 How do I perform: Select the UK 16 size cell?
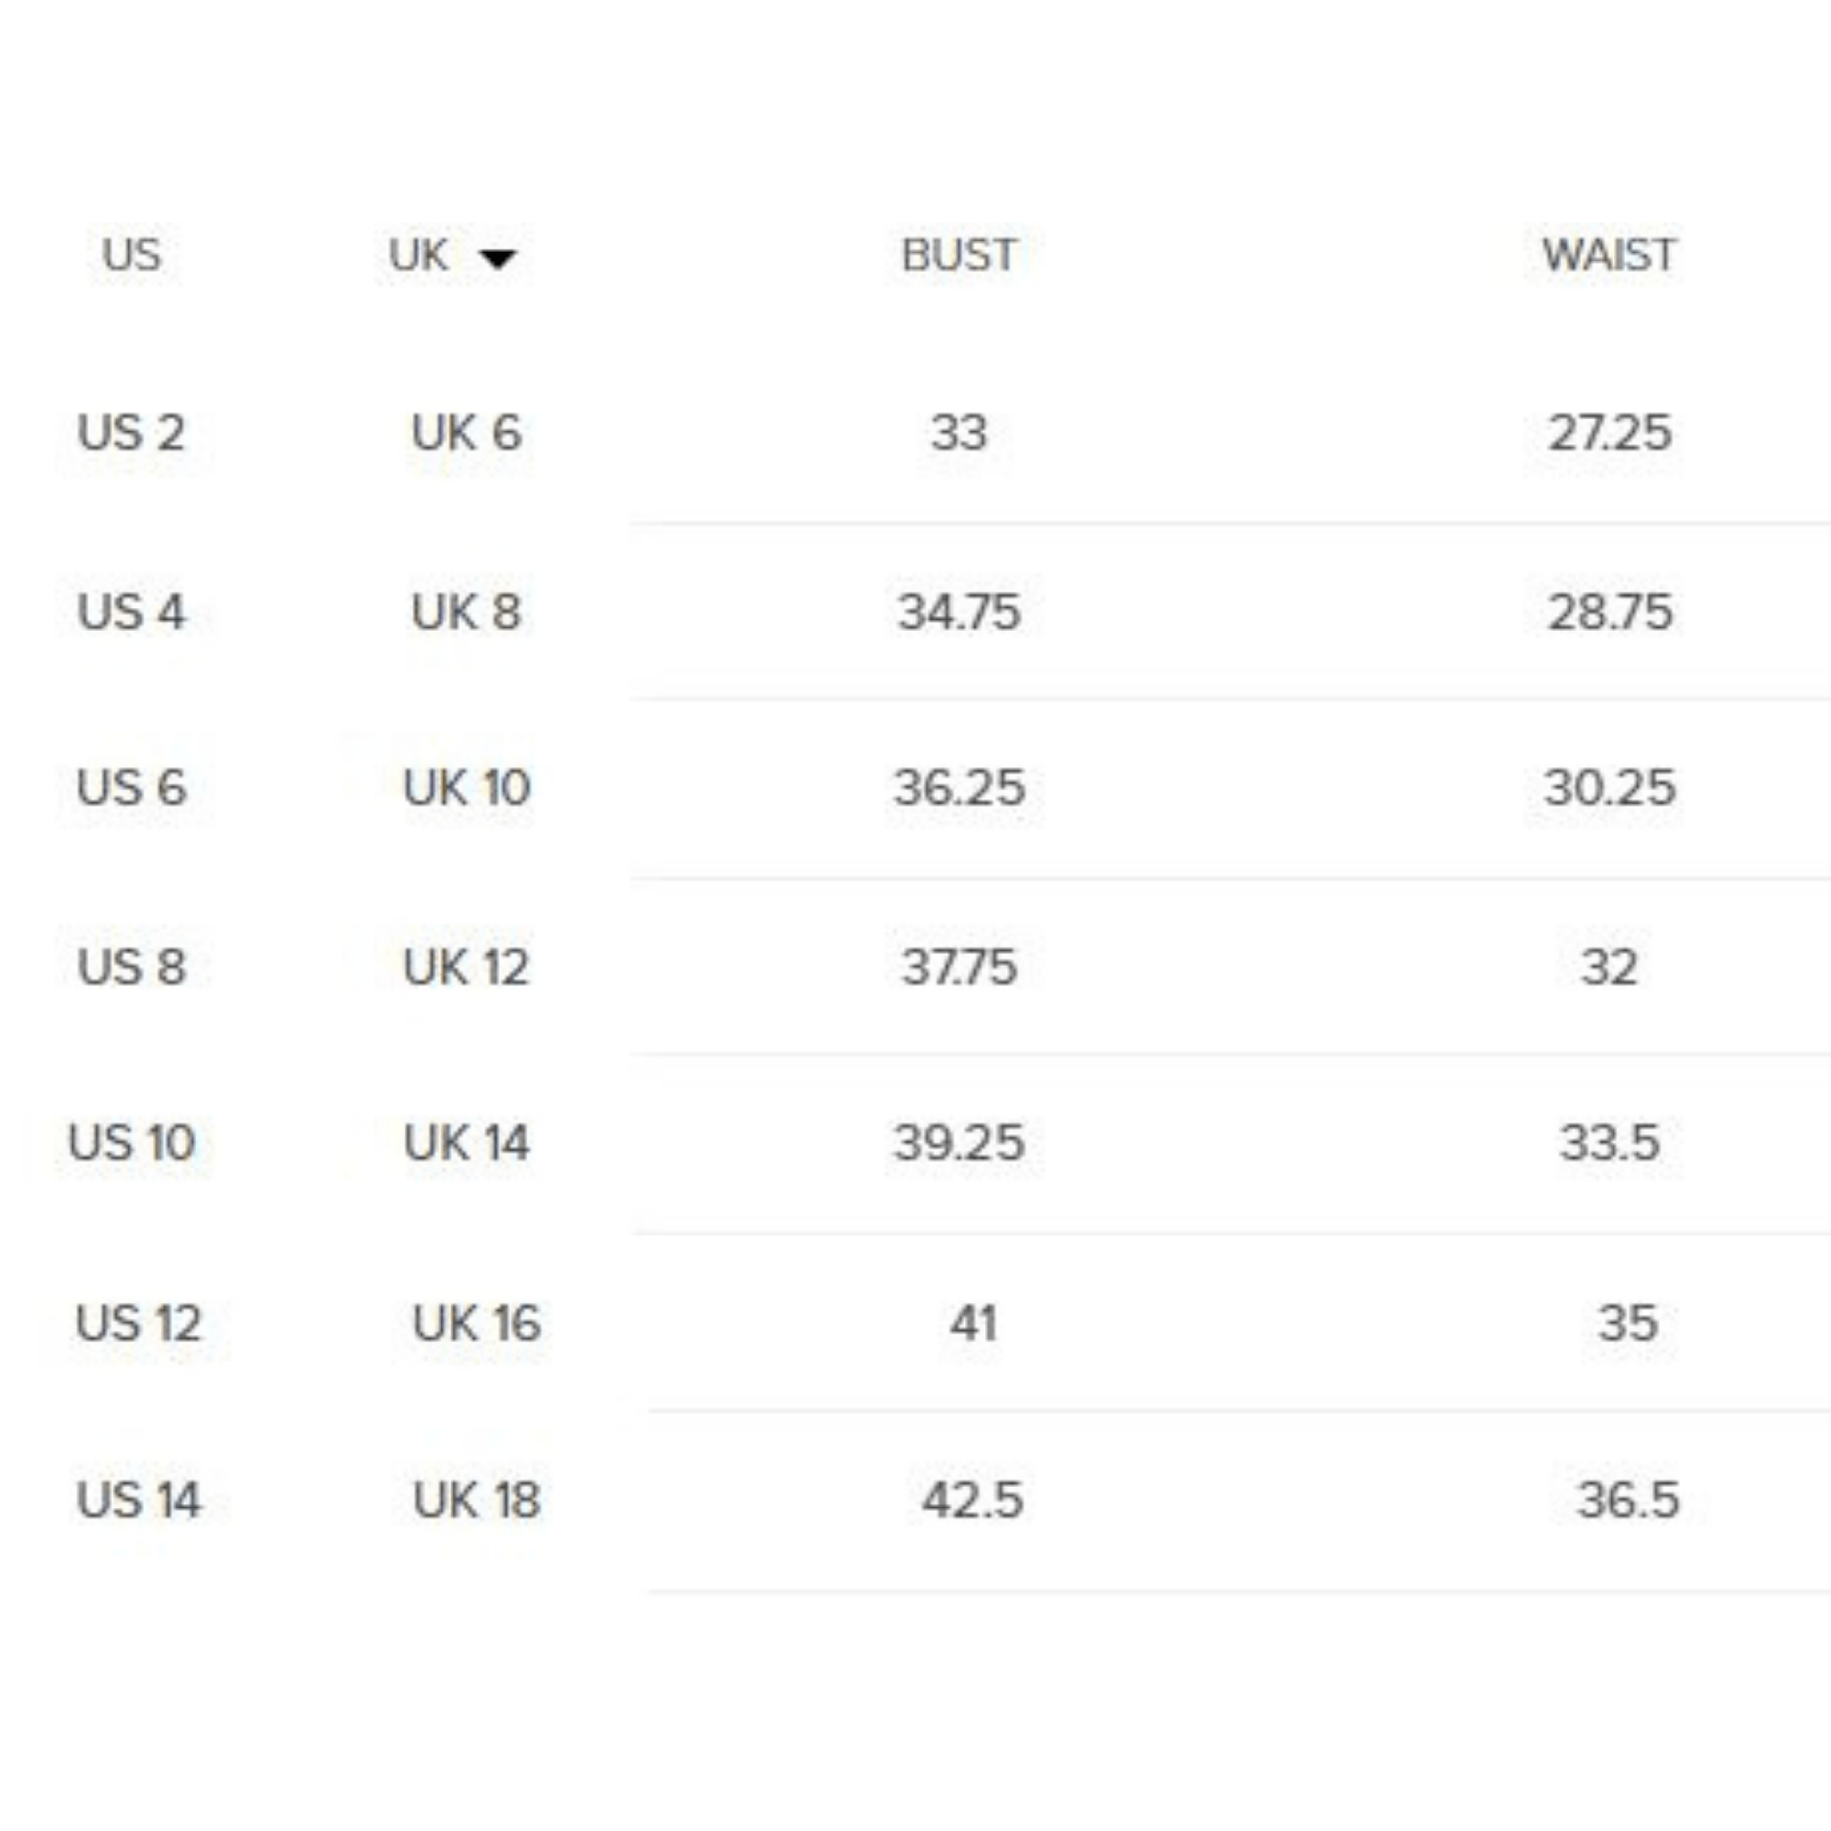pyautogui.click(x=476, y=1323)
